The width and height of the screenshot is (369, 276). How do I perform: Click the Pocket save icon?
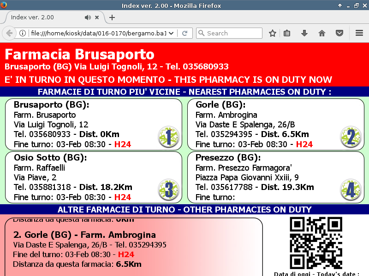tap(339, 33)
